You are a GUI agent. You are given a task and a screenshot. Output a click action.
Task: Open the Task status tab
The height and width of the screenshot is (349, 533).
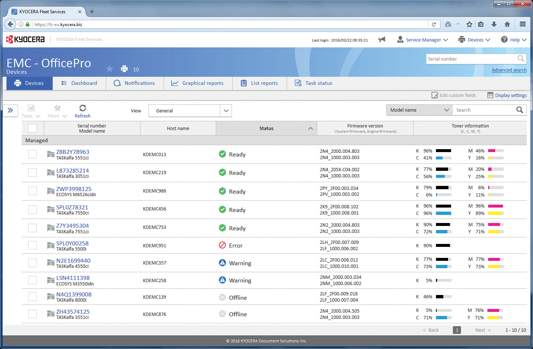click(x=314, y=83)
